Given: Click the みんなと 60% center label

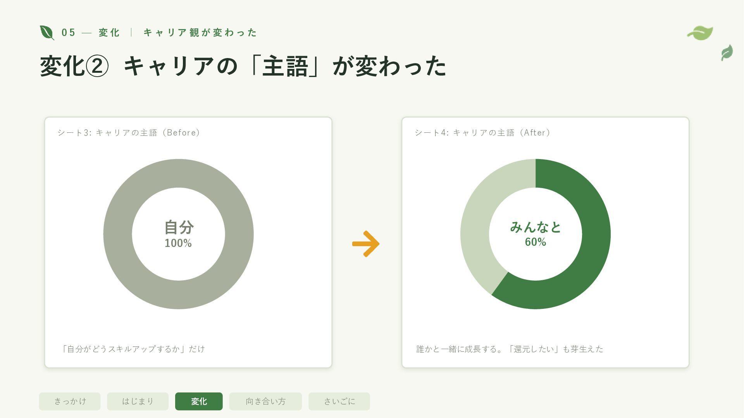Looking at the screenshot, I should pos(536,234).
